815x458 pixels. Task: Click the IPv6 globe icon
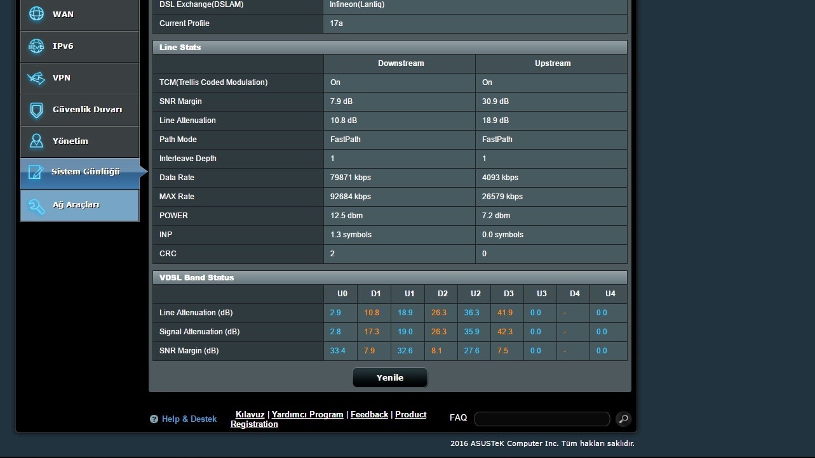pos(37,46)
